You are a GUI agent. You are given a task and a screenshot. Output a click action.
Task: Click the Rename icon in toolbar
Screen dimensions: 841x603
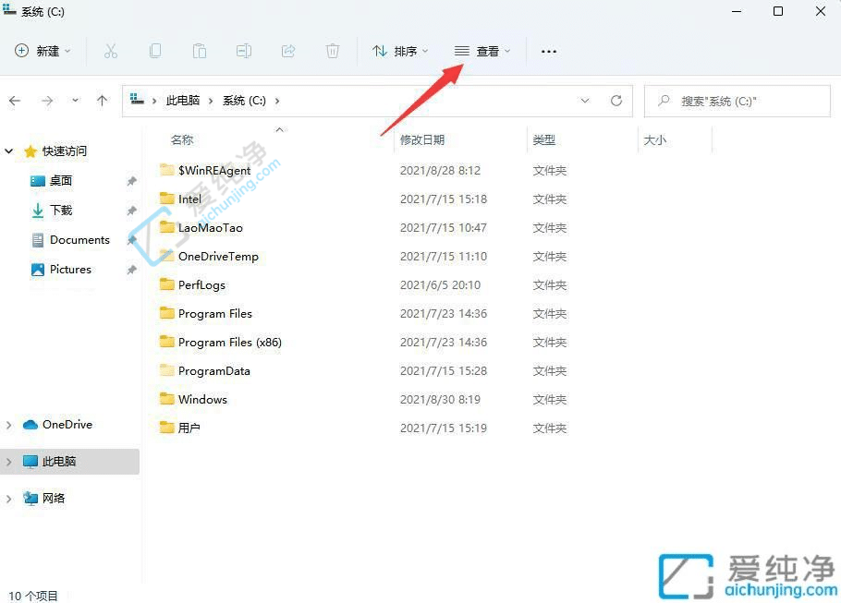pyautogui.click(x=243, y=51)
